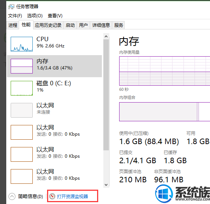
Task: Switch to the 服务 tab
Action: point(118,25)
